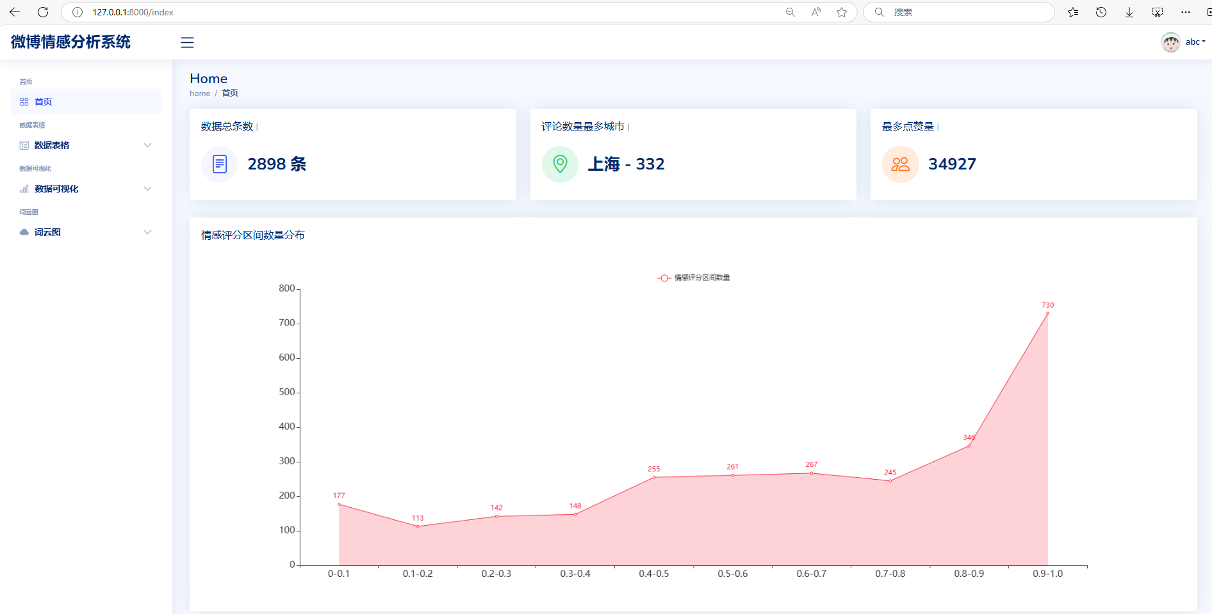
Task: Select 首页 in the sidebar menu
Action: tap(86, 102)
